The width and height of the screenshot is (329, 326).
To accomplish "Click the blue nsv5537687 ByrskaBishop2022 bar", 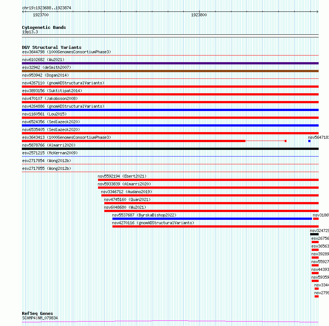I will tap(212, 219).
